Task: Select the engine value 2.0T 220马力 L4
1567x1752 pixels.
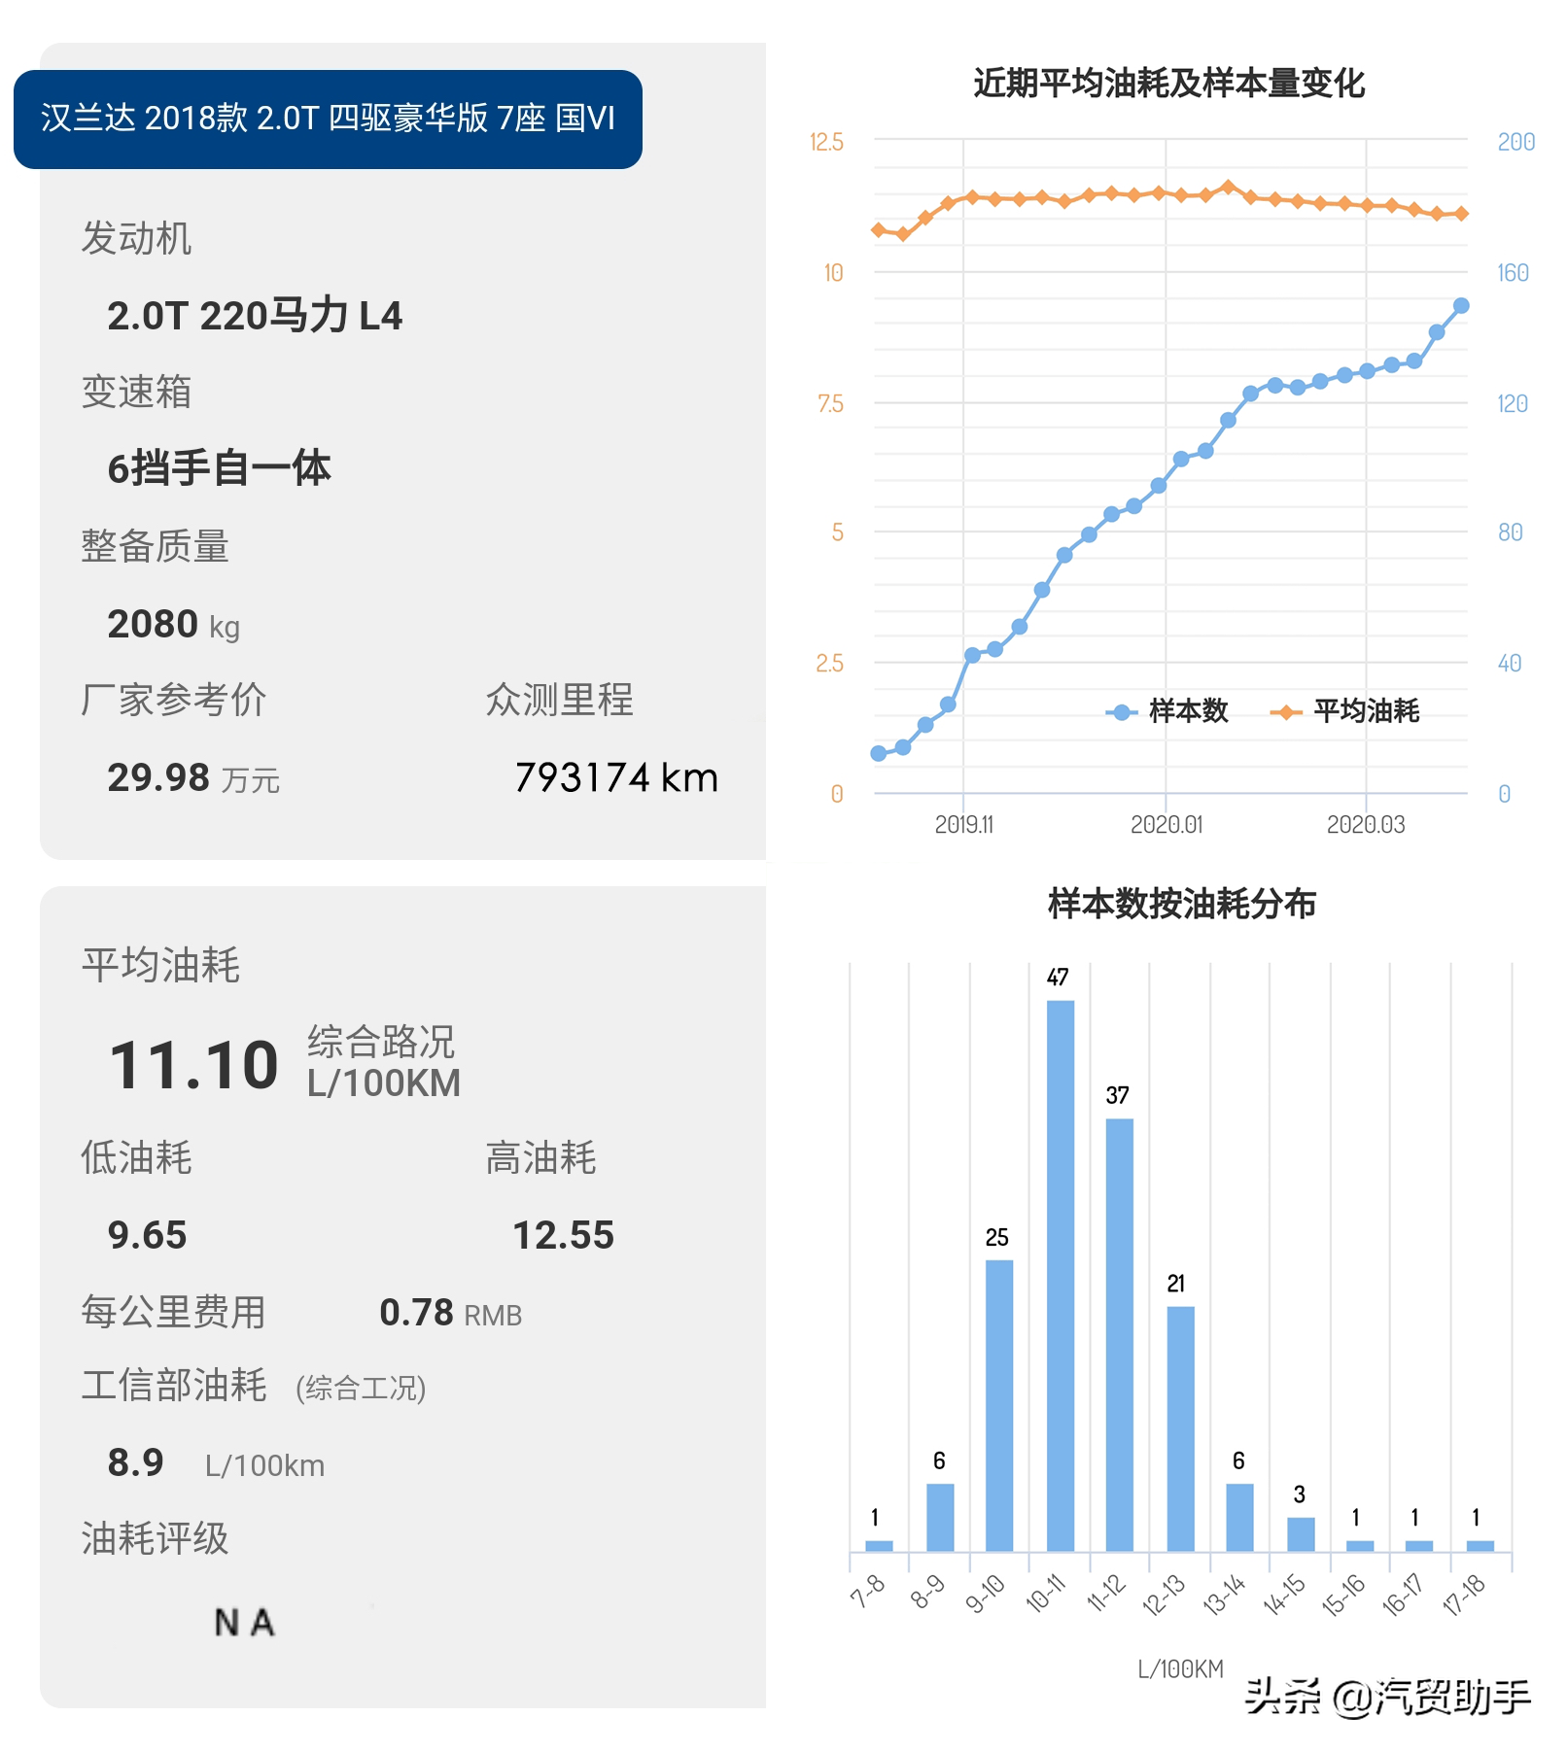Action: pos(255,316)
